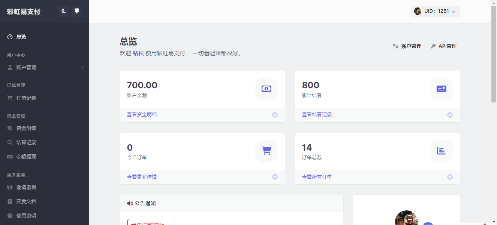497x225 pixels.
Task: Click the theme brush icon in header
Action: pyautogui.click(x=76, y=11)
